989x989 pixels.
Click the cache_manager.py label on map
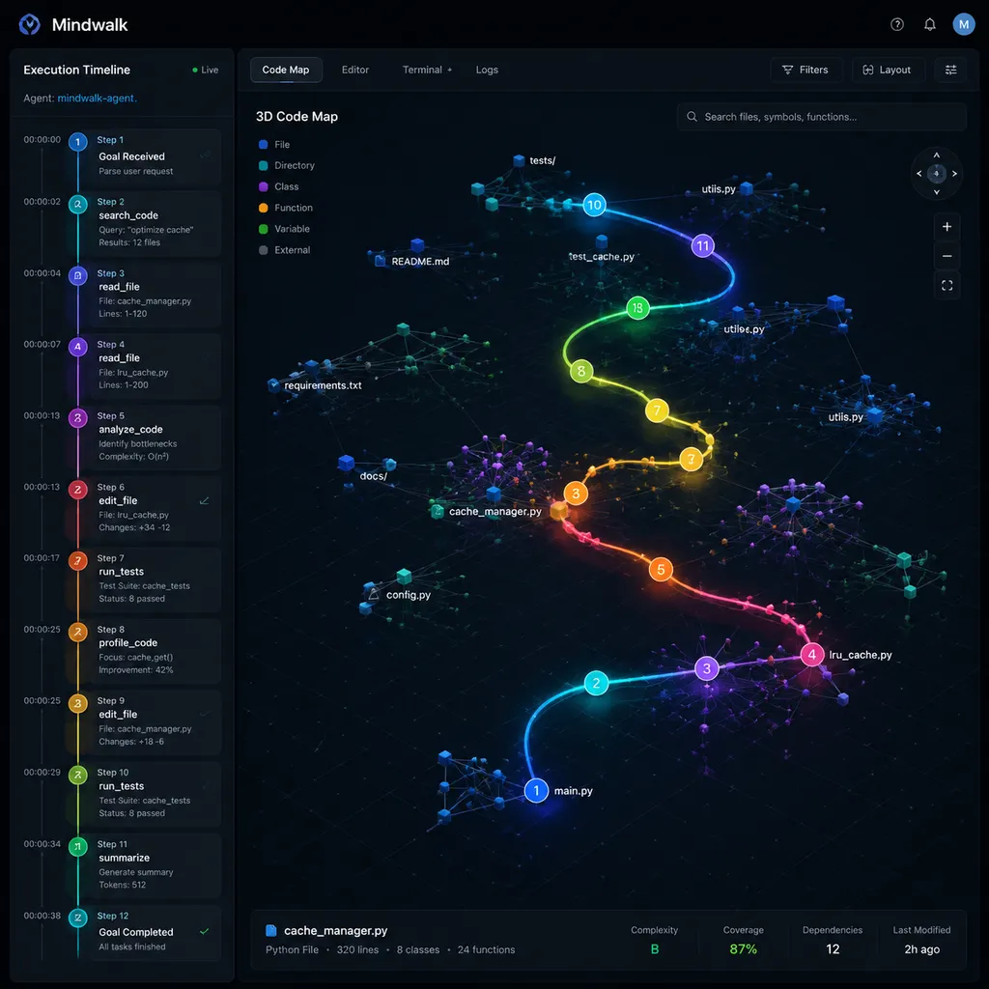pyautogui.click(x=495, y=512)
